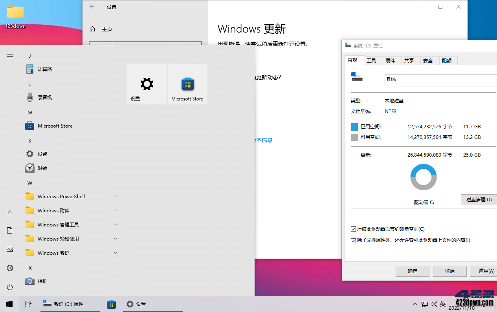Select the power icon in Start sidebar

[x=9, y=287]
